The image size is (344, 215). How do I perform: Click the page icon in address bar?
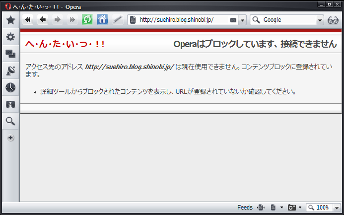click(133, 20)
